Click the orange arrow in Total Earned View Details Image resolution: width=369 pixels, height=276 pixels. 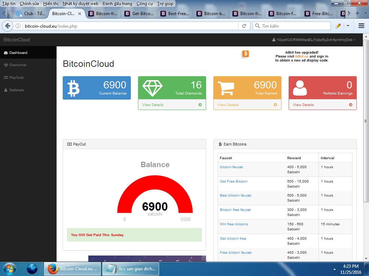pyautogui.click(x=275, y=105)
